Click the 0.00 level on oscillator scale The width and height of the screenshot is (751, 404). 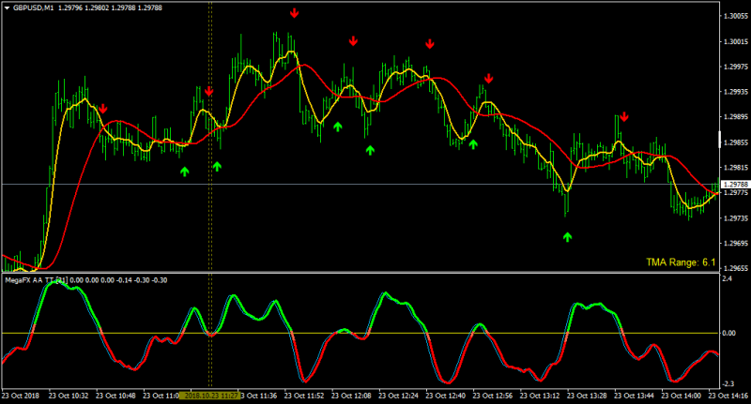(728, 334)
